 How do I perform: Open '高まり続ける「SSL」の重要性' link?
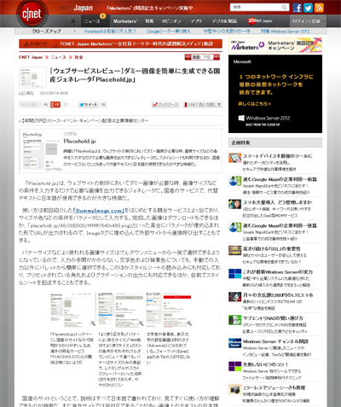271,248
